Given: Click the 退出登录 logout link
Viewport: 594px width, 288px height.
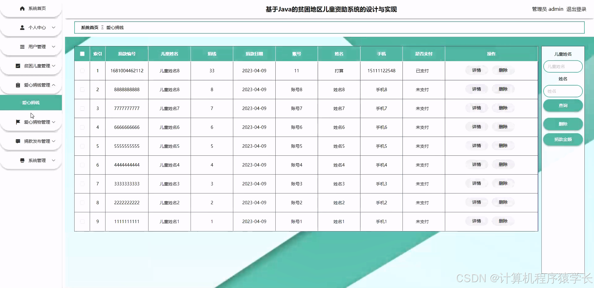Looking at the screenshot, I should (576, 9).
